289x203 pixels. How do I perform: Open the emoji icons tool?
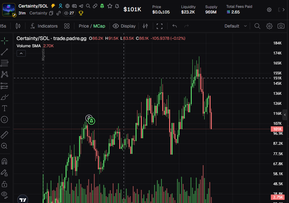coord(4,119)
